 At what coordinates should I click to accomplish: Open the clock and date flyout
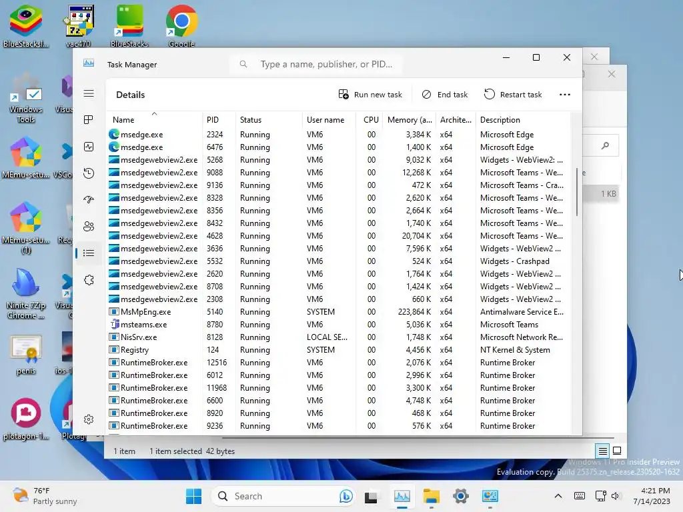point(652,496)
